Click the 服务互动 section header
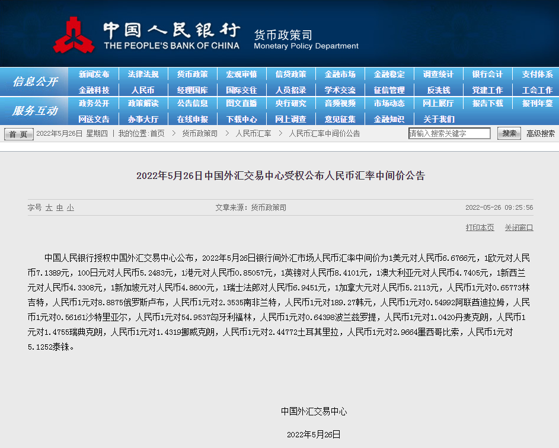The height and width of the screenshot is (448, 559). click(x=34, y=111)
